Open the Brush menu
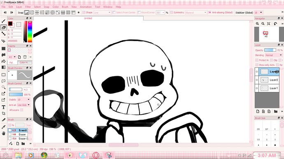284x159 pixels. coord(65,7)
